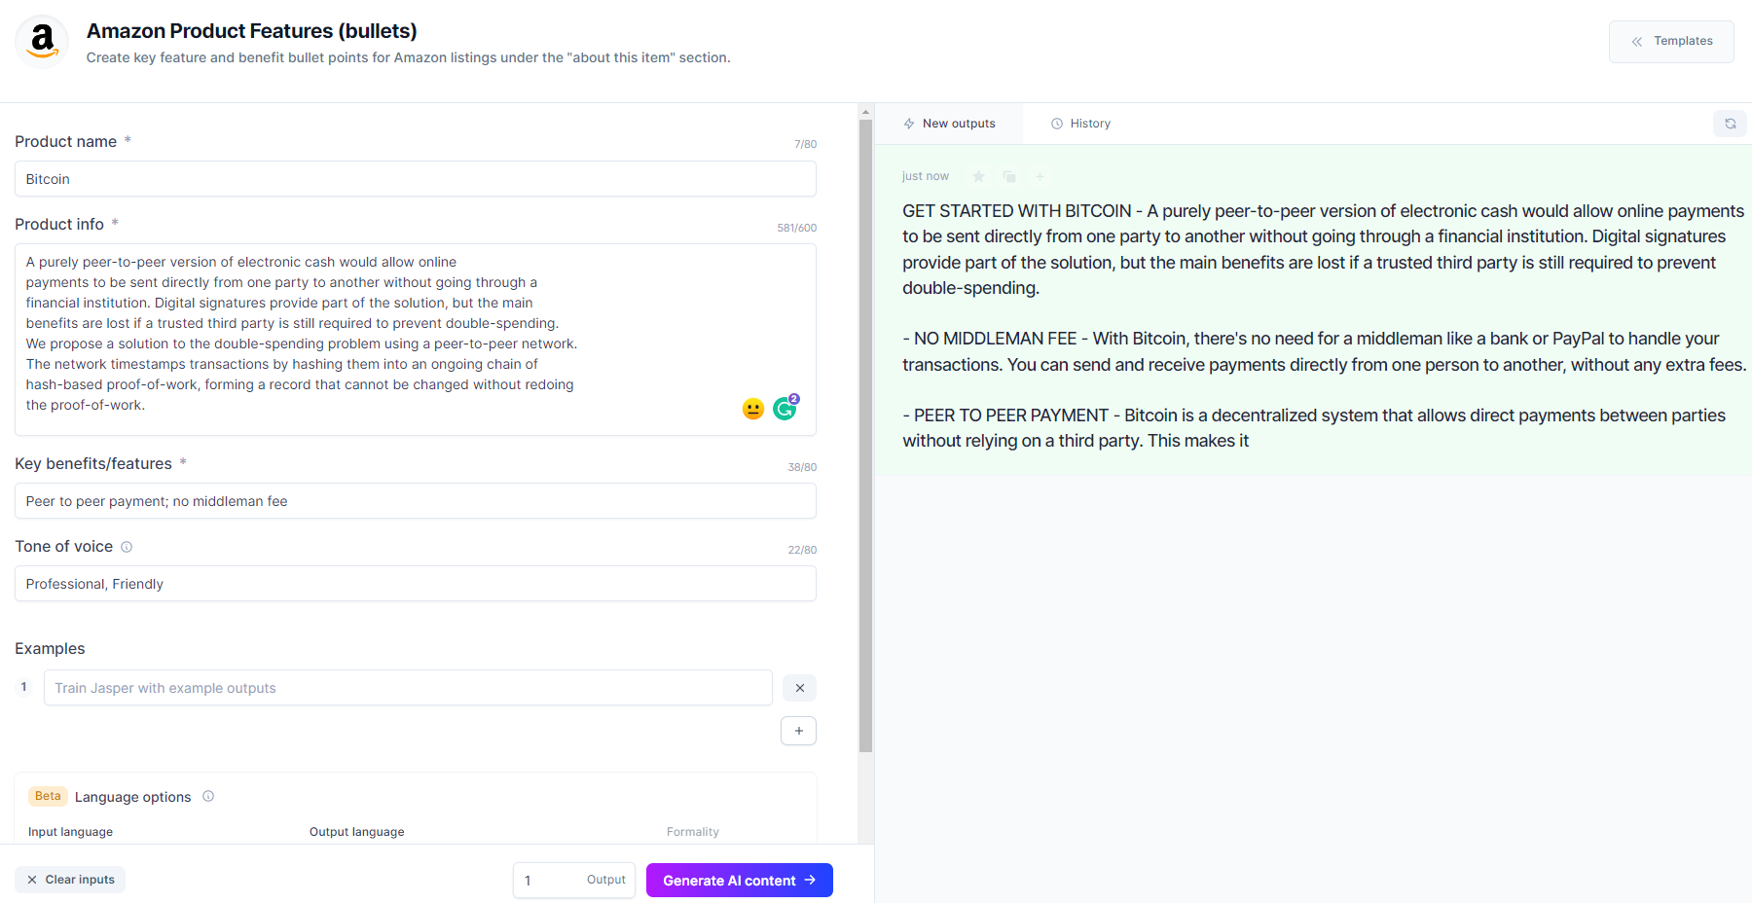Add another example with plus button
This screenshot has width=1752, height=903.
click(798, 731)
